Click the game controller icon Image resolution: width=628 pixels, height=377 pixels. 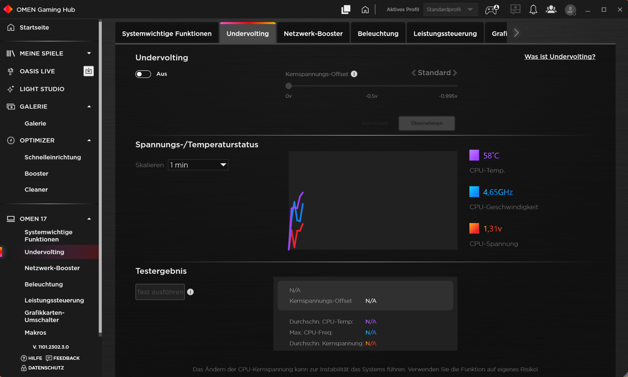[492, 9]
